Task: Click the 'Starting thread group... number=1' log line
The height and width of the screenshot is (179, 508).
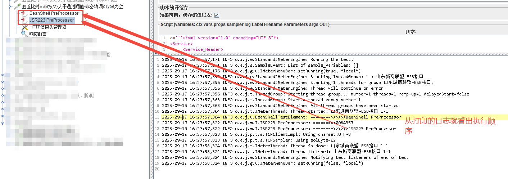Action: (x=316, y=94)
